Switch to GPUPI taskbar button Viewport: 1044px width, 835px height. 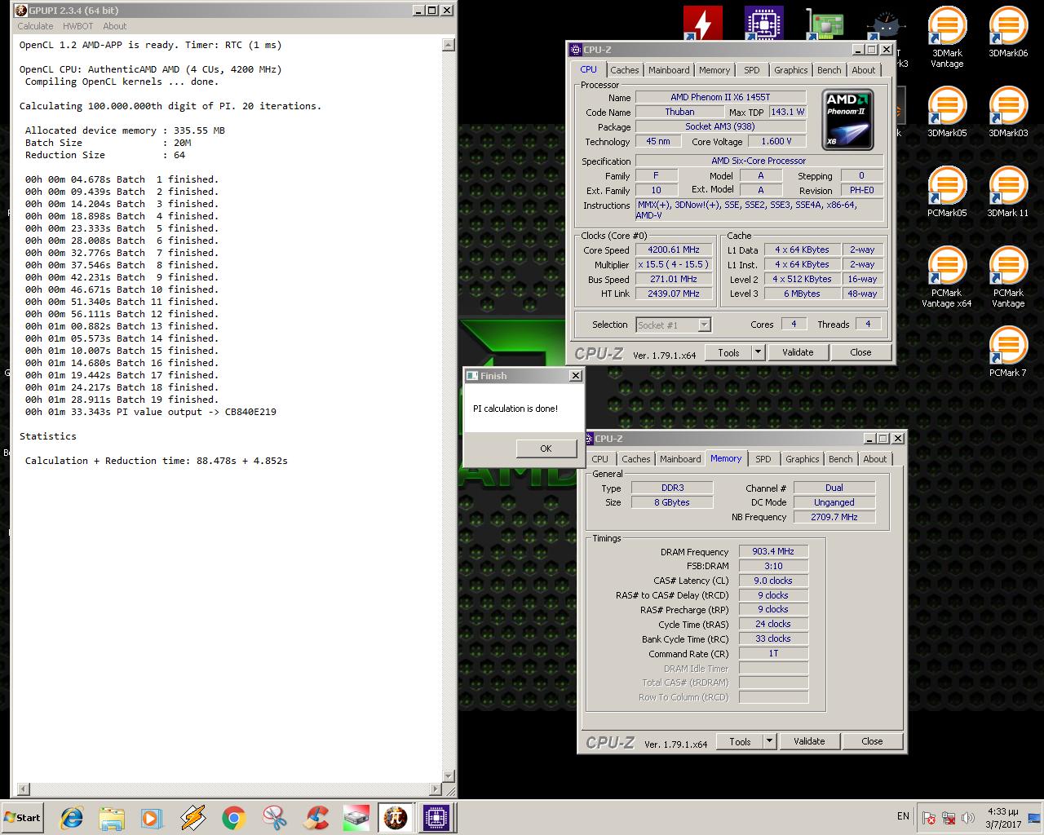pos(396,818)
